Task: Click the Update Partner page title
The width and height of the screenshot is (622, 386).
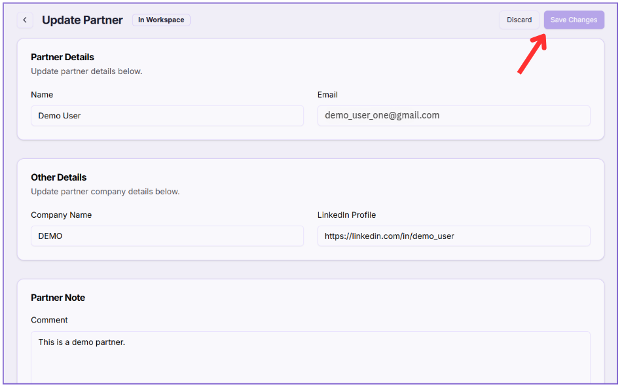Action: point(82,20)
